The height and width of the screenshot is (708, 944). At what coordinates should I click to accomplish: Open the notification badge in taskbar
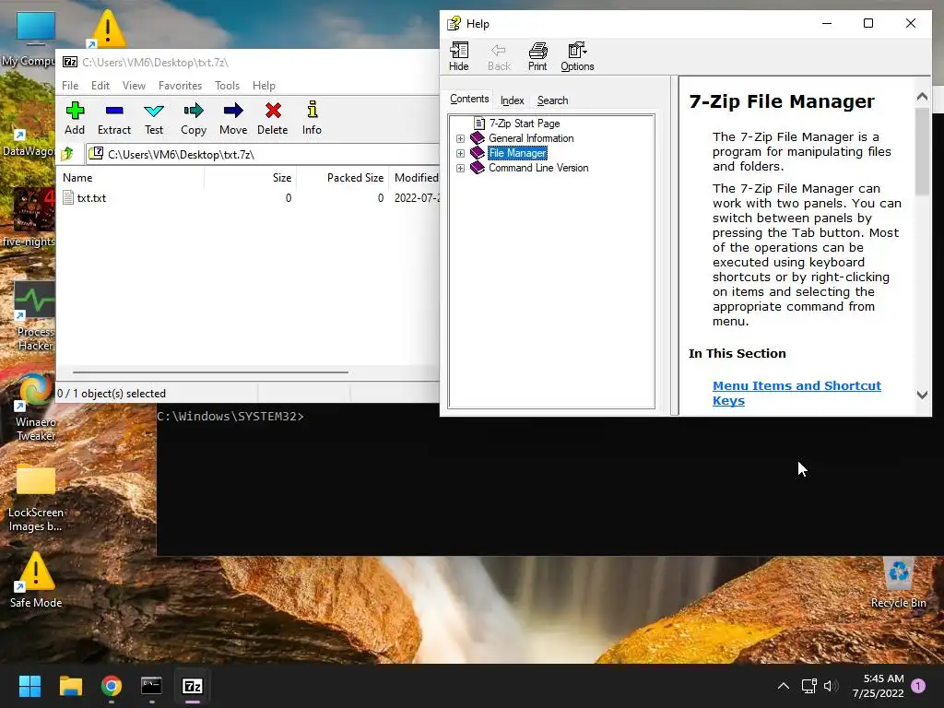(x=918, y=686)
